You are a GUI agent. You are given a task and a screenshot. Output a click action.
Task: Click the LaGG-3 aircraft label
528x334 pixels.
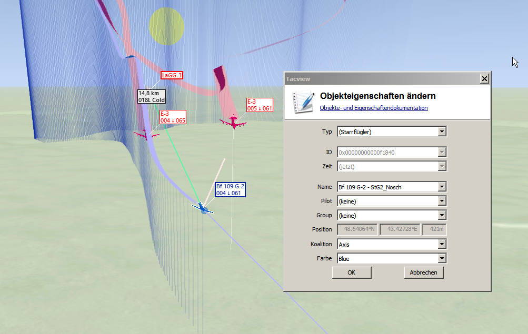tap(172, 75)
